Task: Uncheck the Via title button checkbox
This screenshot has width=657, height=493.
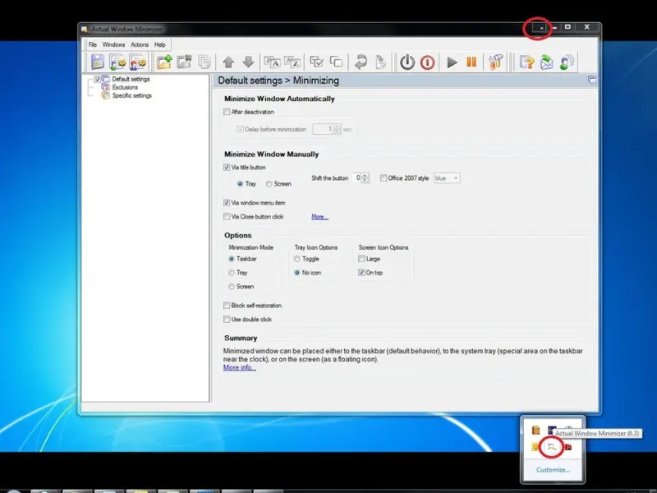Action: pyautogui.click(x=227, y=168)
